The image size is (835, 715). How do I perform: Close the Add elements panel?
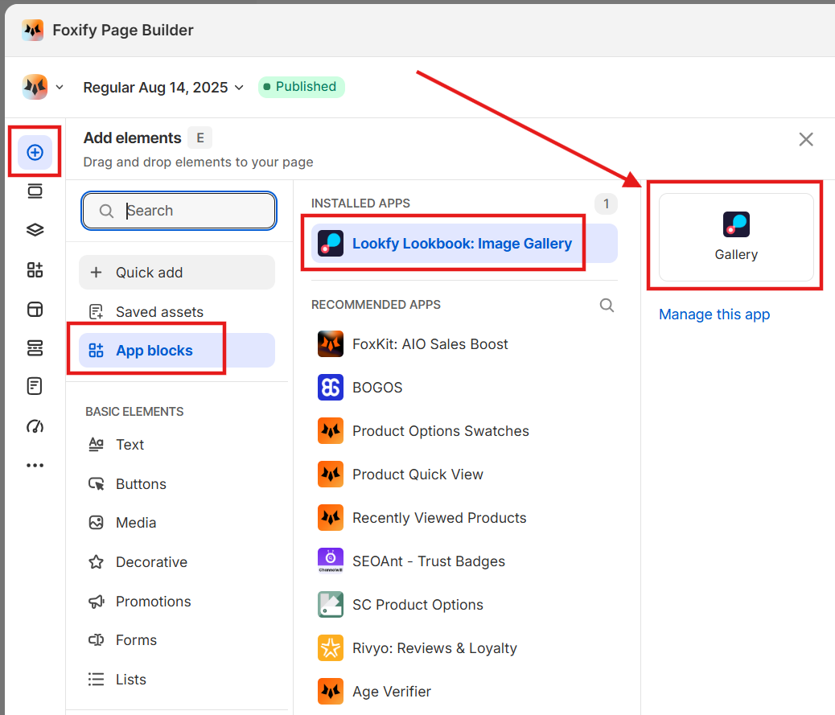(x=806, y=139)
